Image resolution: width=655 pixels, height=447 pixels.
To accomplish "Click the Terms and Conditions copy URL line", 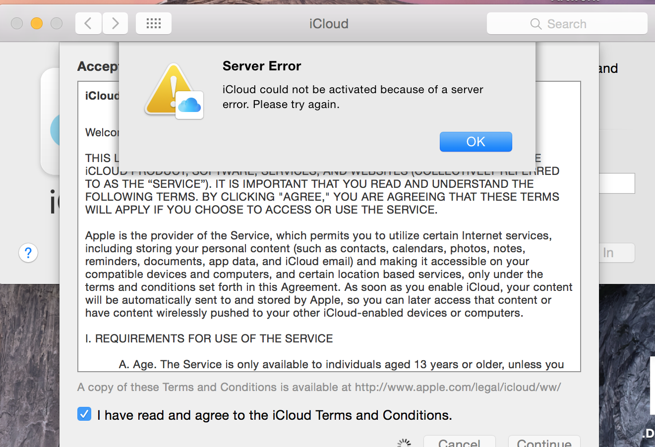I will (319, 387).
